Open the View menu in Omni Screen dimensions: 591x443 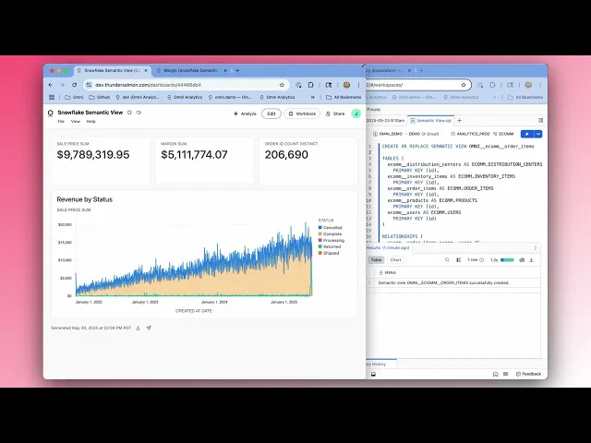(x=76, y=122)
